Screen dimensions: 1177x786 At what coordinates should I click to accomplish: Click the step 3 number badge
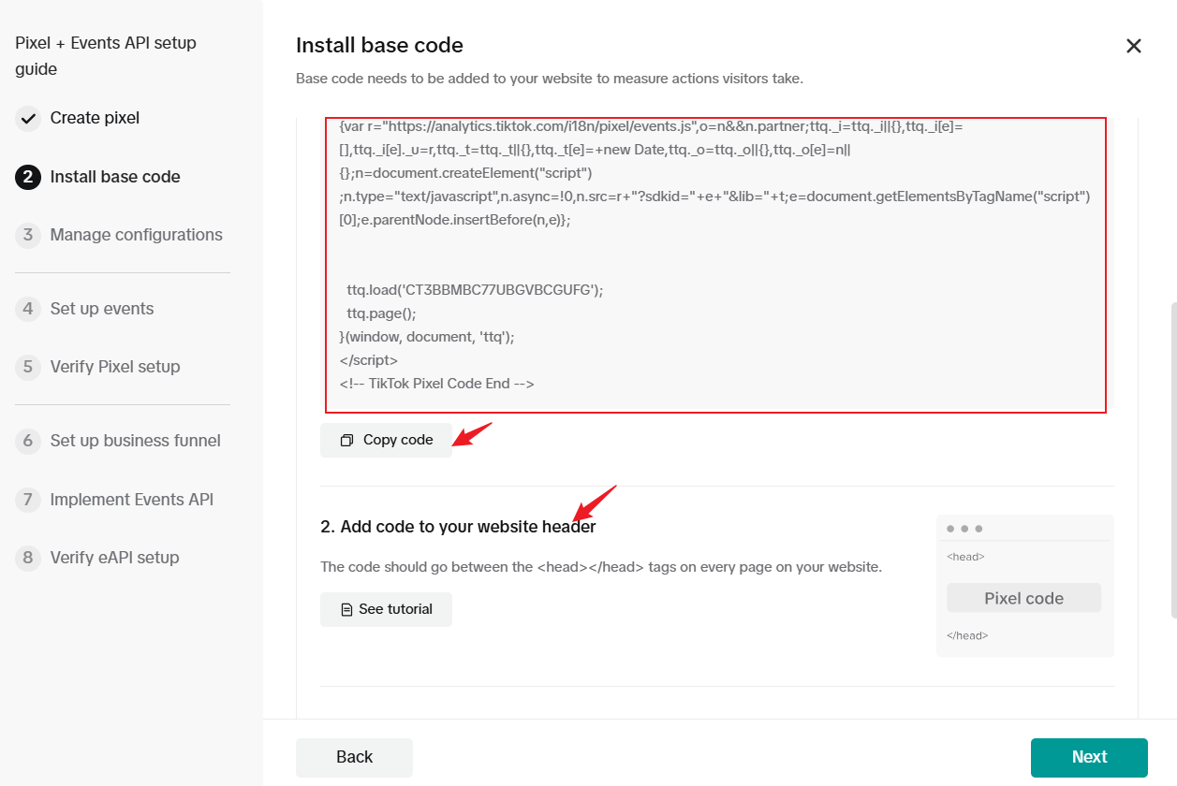point(28,235)
